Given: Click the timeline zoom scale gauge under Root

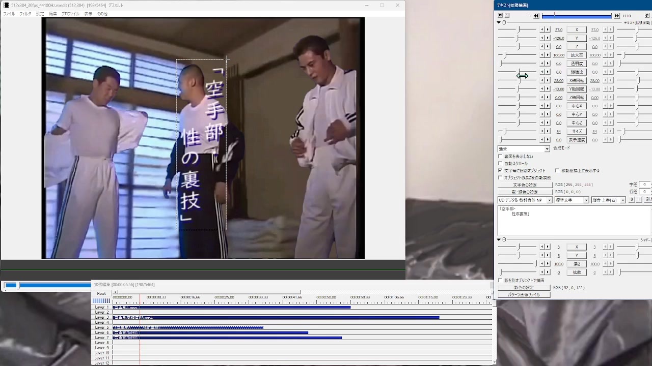Looking at the screenshot, I should pyautogui.click(x=101, y=301).
